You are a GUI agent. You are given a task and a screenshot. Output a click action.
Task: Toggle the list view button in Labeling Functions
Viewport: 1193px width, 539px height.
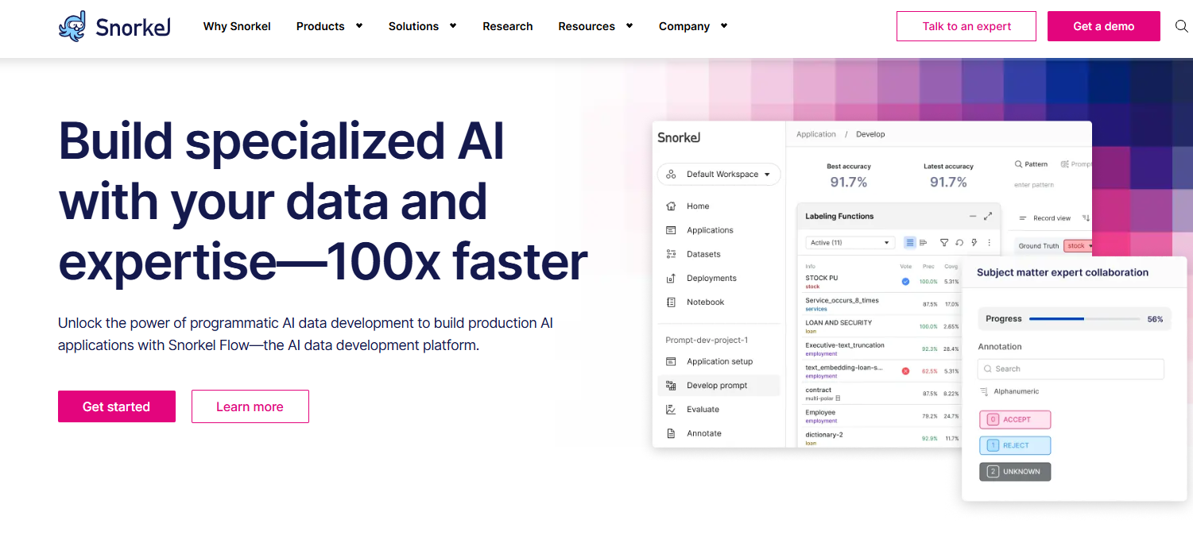click(x=910, y=243)
